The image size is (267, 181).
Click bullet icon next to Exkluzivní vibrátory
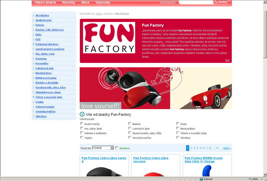(34, 44)
